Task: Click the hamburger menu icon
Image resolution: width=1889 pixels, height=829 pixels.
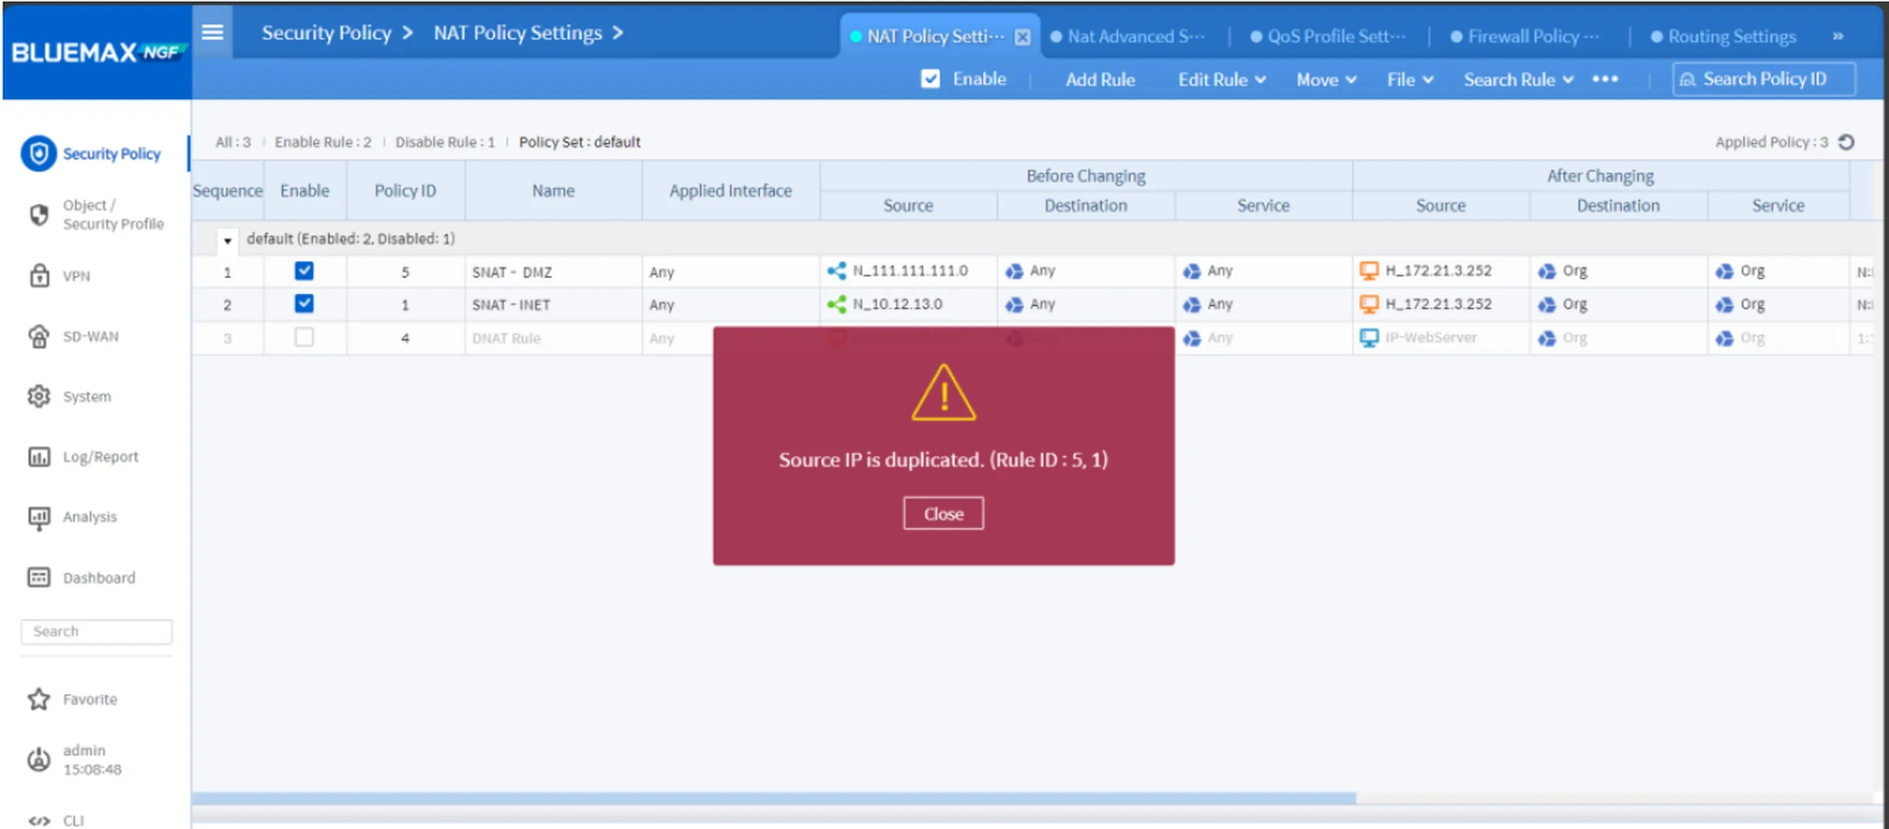Action: 212,31
